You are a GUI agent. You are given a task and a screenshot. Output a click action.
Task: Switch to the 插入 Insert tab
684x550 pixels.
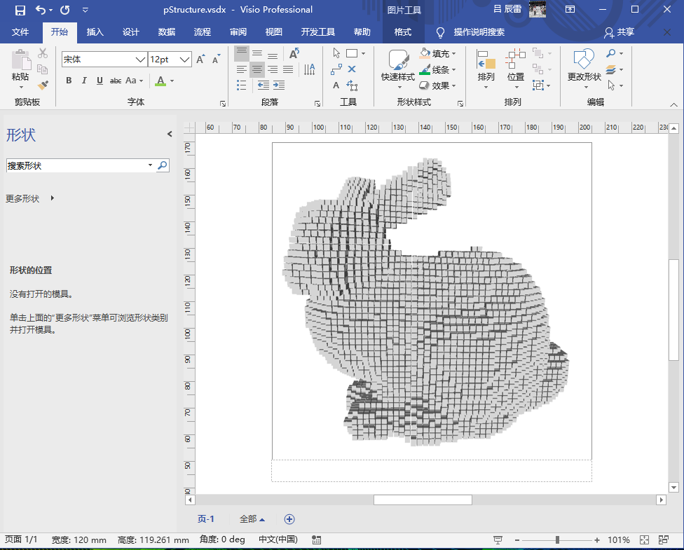point(95,32)
